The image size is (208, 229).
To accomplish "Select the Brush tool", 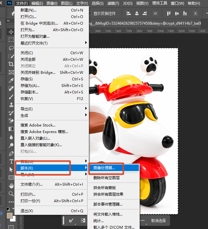I will (11, 97).
